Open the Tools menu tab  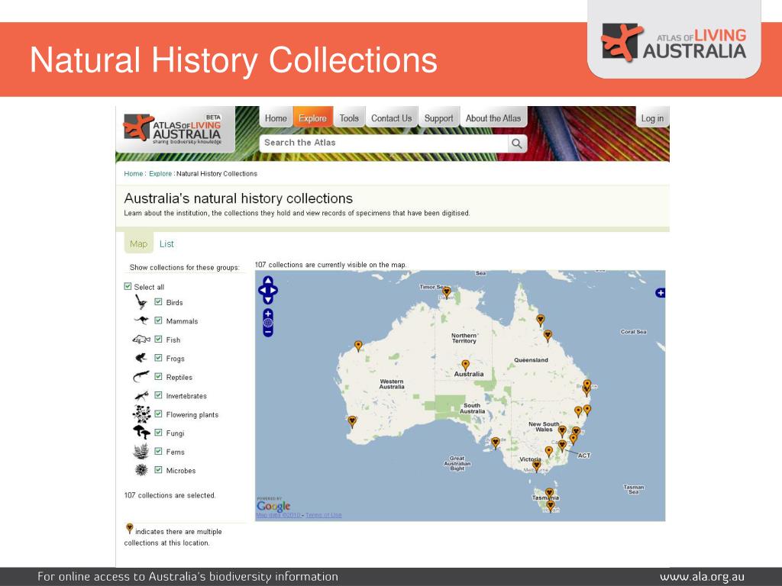pyautogui.click(x=349, y=118)
